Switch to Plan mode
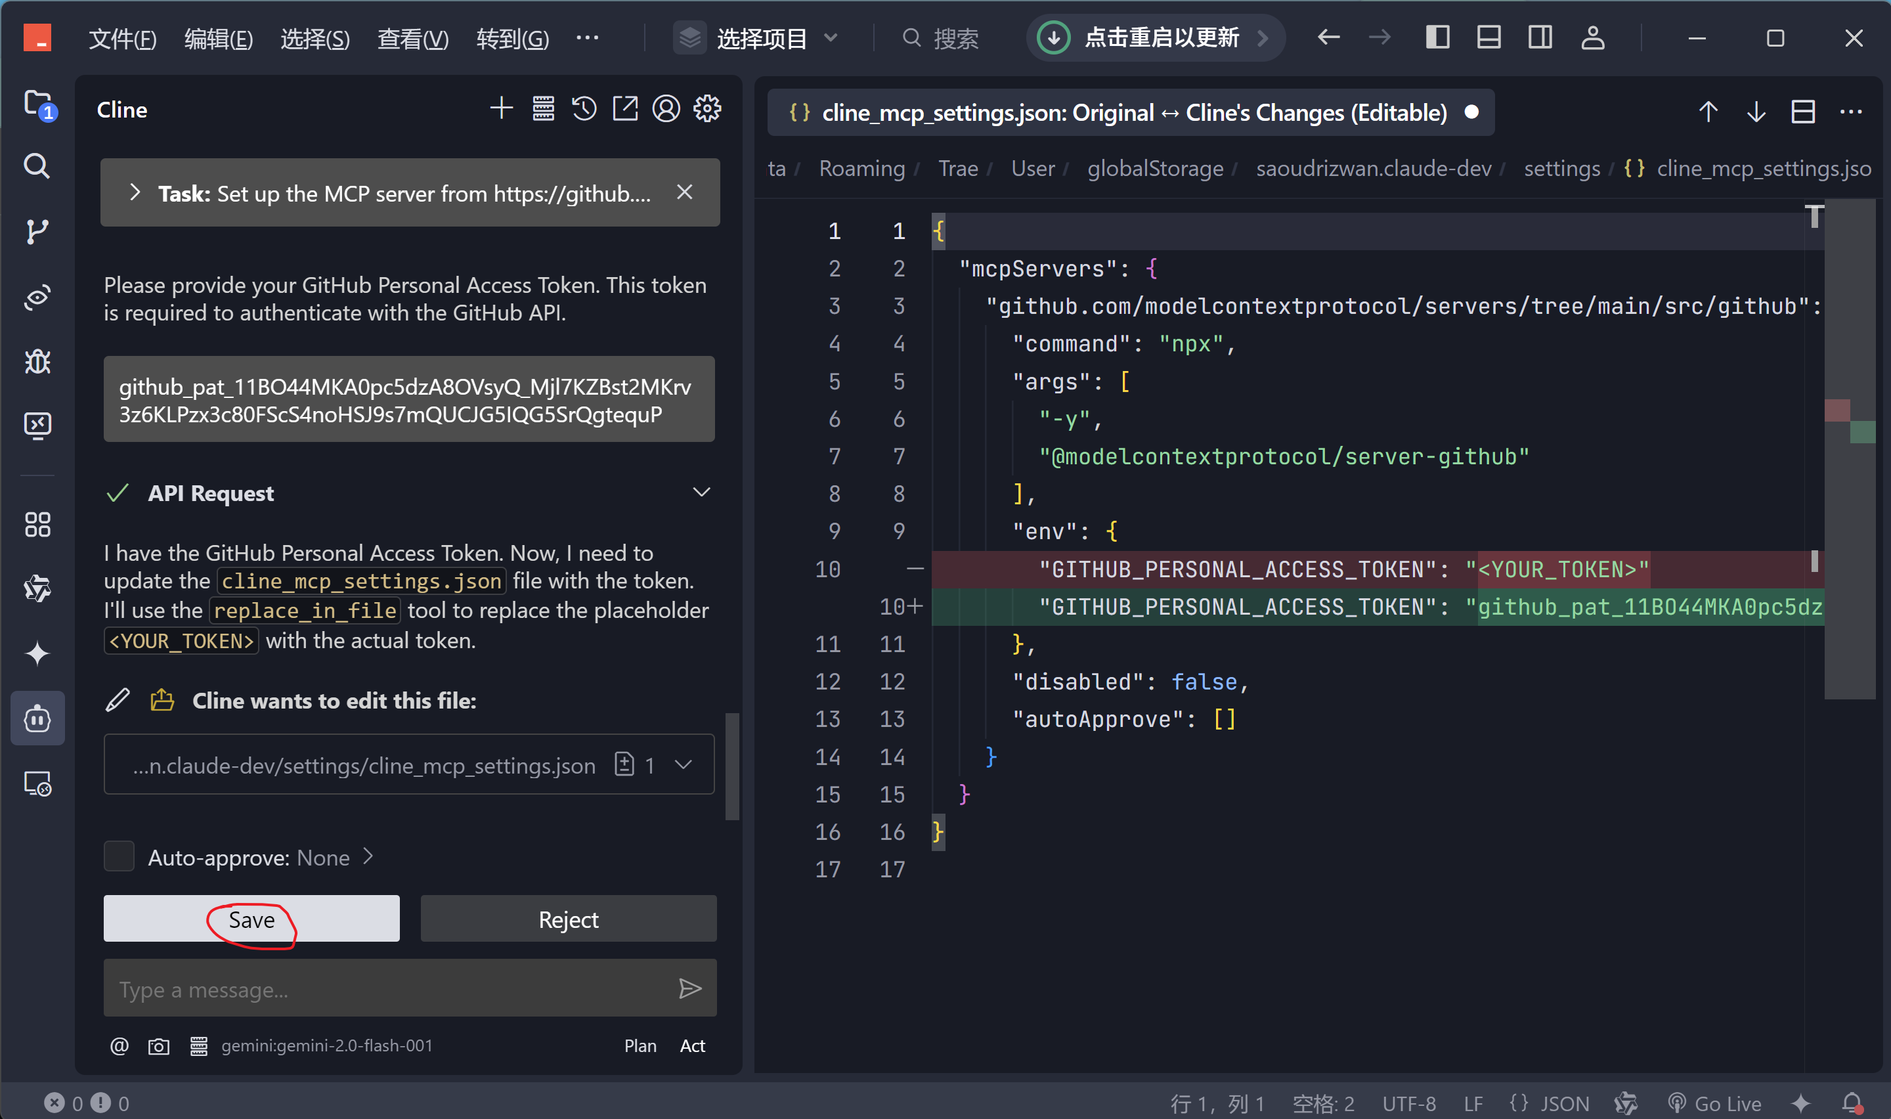Screen dimensions: 1891x1119 640,1047
